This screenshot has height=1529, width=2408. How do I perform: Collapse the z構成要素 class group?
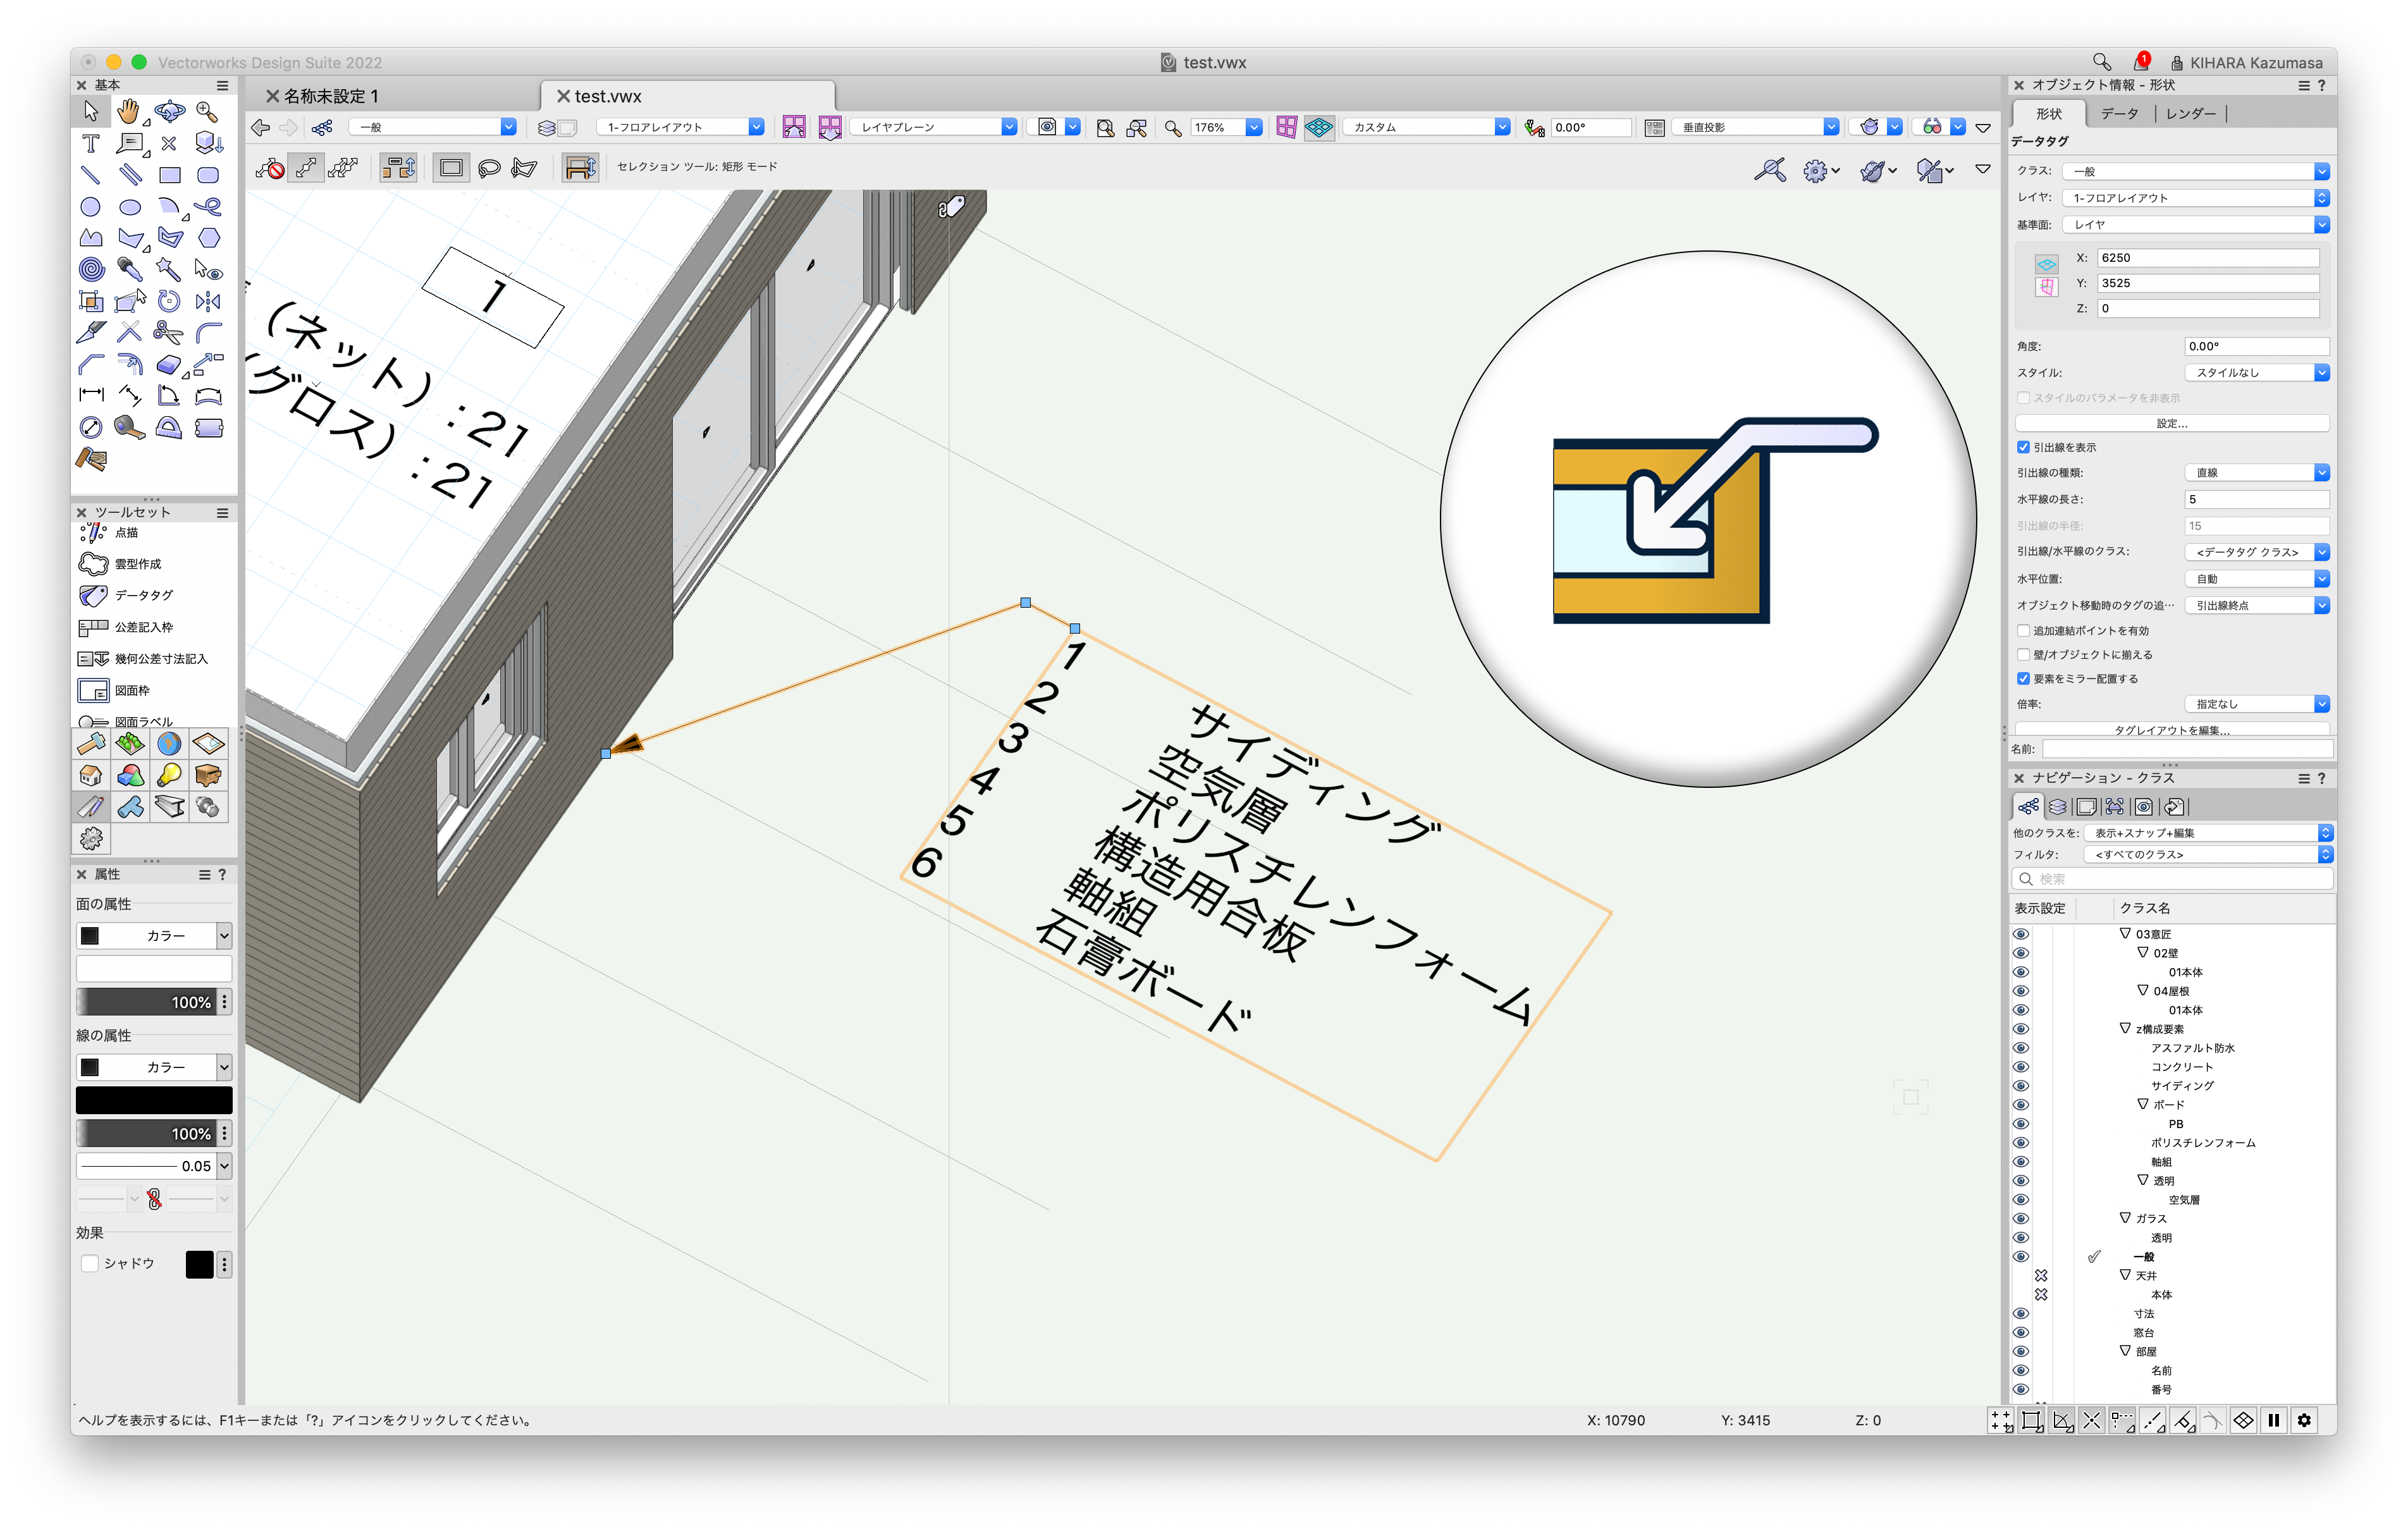coord(2125,1028)
